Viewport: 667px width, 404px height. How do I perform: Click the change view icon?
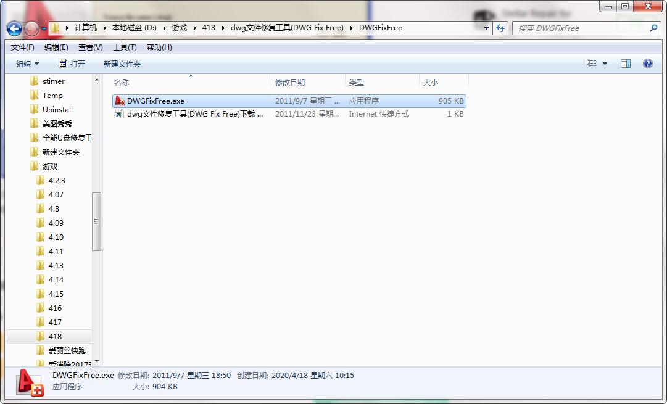tap(591, 64)
